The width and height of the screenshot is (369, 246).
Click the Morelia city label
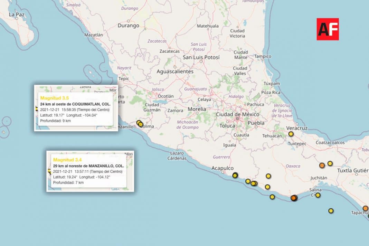point(197,109)
